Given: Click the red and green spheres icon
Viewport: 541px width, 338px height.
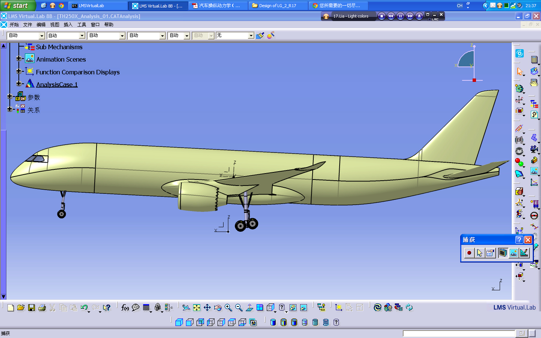Looking at the screenshot, I should (x=519, y=162).
